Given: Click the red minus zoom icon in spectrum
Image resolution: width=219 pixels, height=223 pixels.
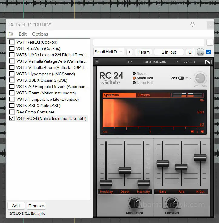Looking at the screenshot, I should (x=192, y=132).
